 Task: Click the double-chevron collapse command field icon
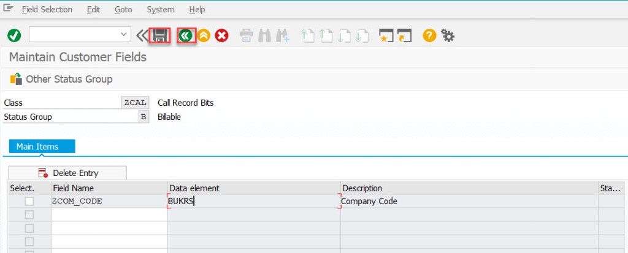tap(142, 36)
